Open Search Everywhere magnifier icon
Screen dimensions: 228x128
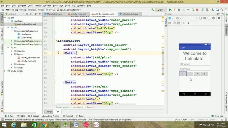pyautogui.click(x=222, y=10)
